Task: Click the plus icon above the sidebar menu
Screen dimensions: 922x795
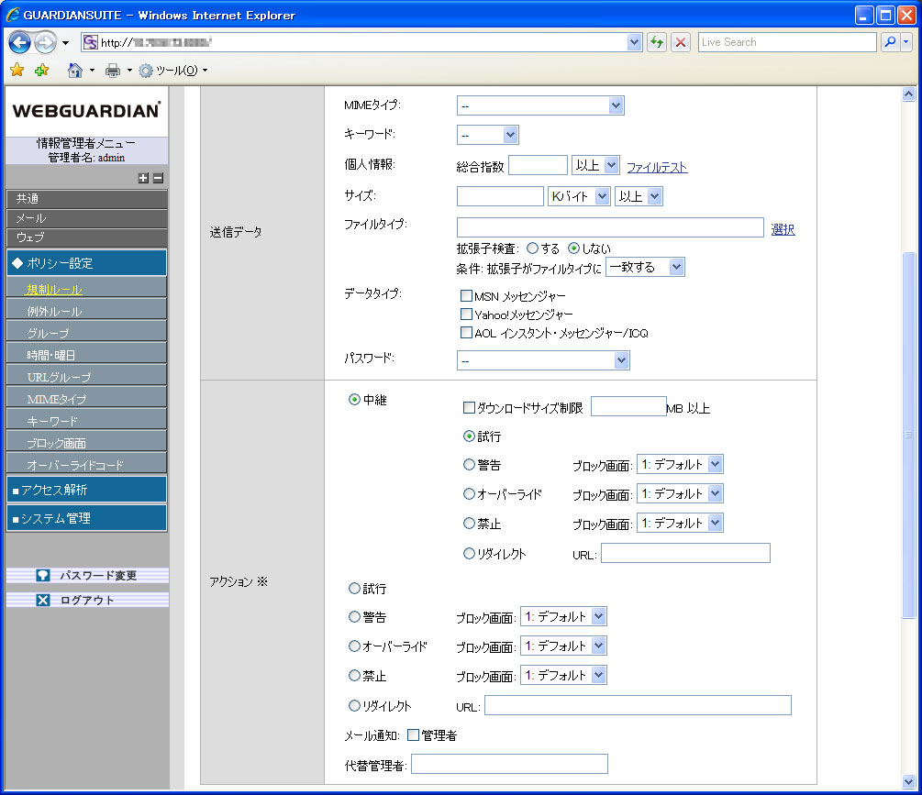Action: click(x=143, y=178)
